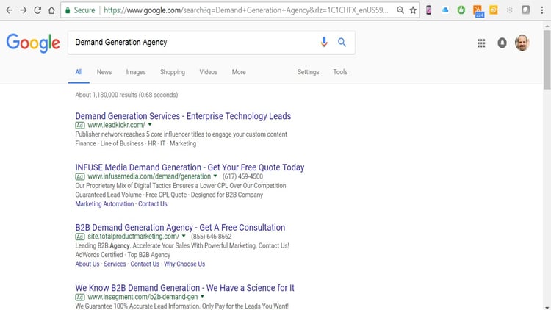Switch to the News tab

104,72
